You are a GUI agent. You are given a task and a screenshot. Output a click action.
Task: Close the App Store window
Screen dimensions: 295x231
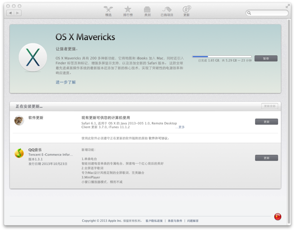pos(8,6)
